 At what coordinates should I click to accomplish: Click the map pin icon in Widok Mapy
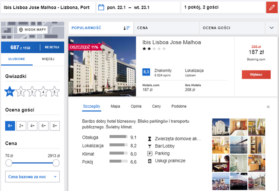click(x=21, y=30)
